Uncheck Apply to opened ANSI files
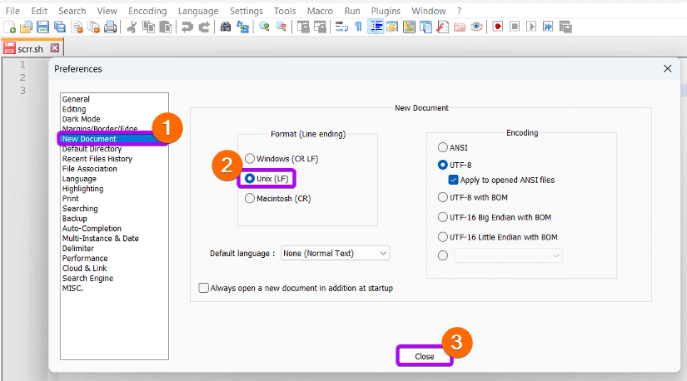 (501, 180)
